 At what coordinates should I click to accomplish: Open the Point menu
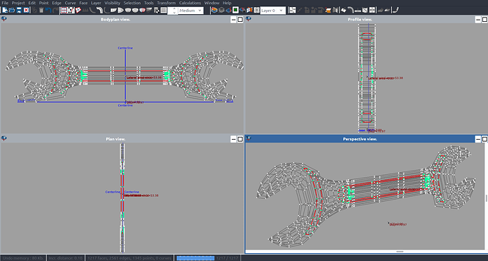pos(44,3)
